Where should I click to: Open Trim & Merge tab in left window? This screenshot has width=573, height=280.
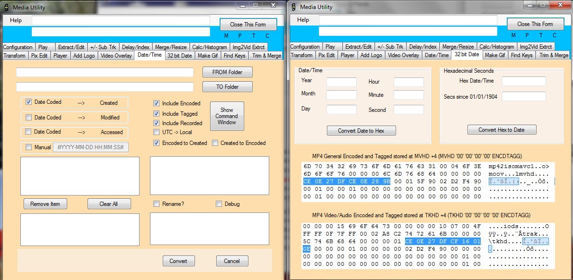[266, 56]
